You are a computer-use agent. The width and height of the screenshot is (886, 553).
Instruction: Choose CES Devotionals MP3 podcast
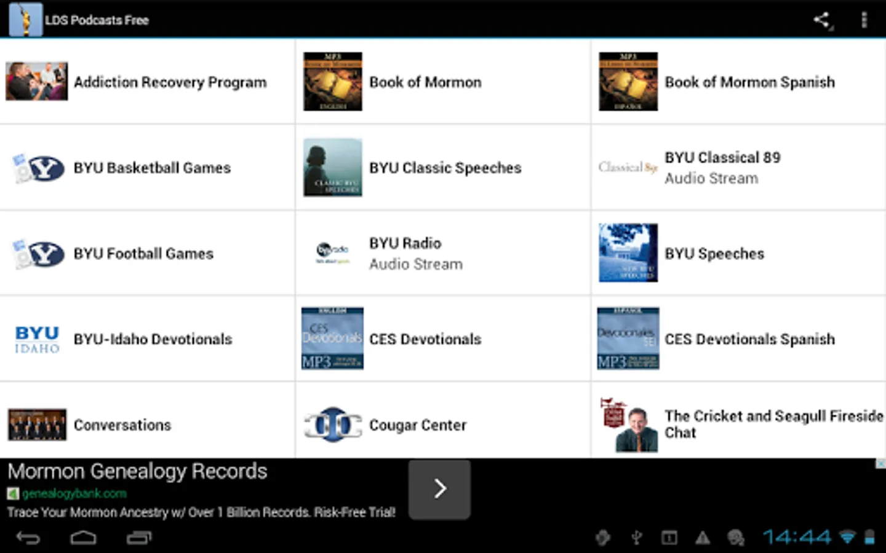443,339
